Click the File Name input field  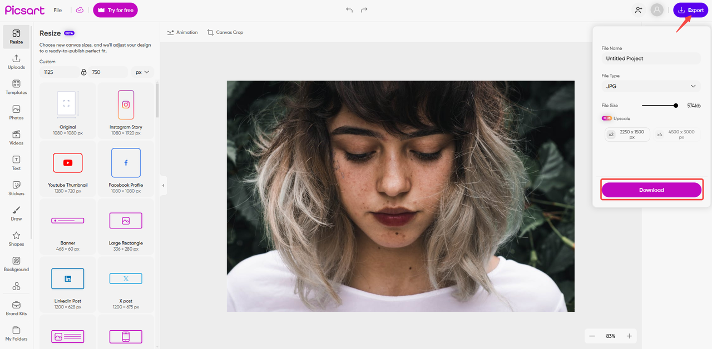(x=651, y=58)
